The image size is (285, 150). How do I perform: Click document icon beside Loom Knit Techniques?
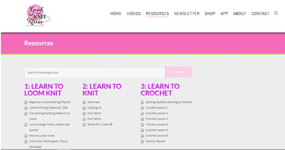26,142
